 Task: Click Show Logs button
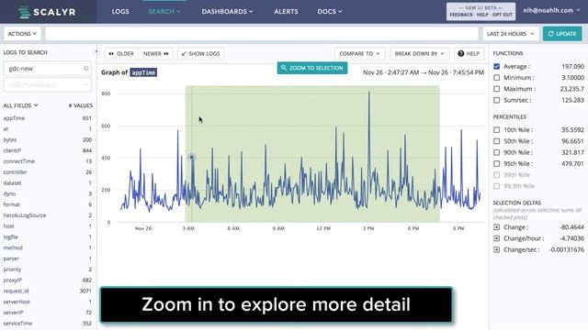point(200,53)
